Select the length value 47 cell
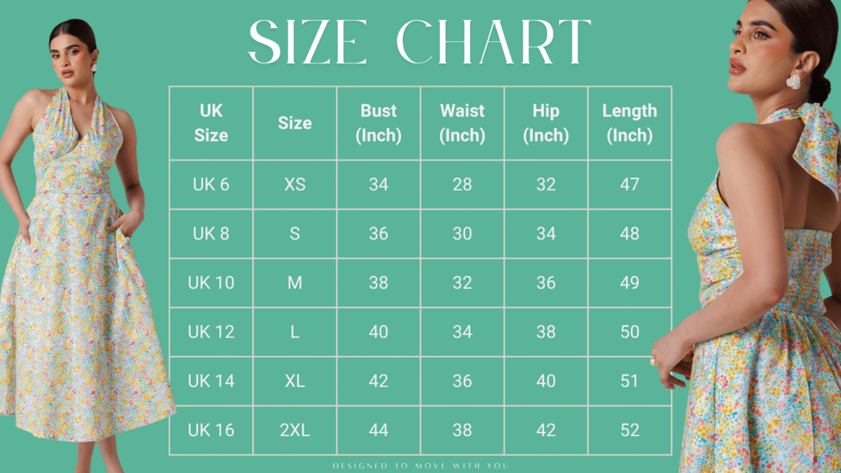Image resolution: width=841 pixels, height=473 pixels. 629,184
